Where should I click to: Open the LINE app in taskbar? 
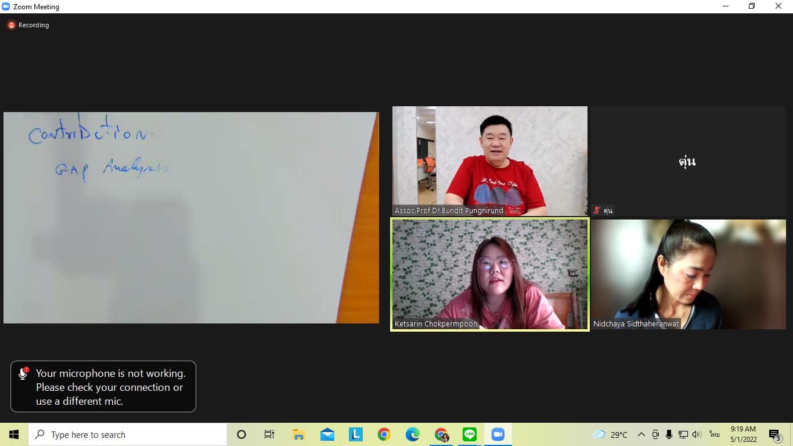[470, 434]
